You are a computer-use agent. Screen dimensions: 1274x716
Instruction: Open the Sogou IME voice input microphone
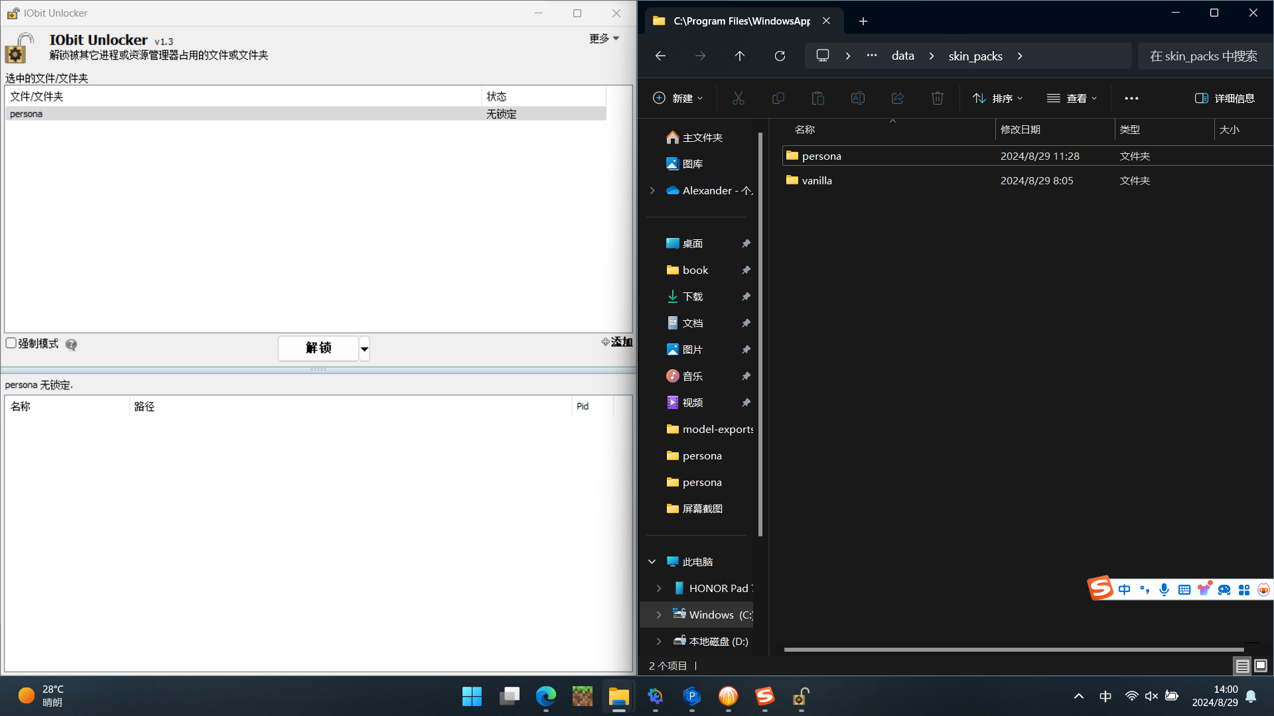pyautogui.click(x=1164, y=589)
